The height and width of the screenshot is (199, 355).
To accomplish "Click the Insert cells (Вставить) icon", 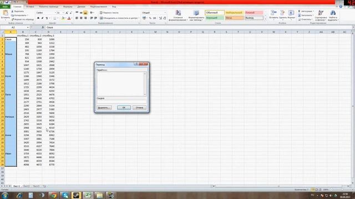I will pyautogui.click(x=273, y=13).
